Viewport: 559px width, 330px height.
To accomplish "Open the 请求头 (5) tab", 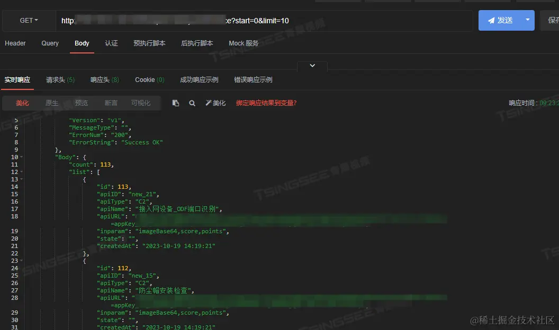I will 60,80.
